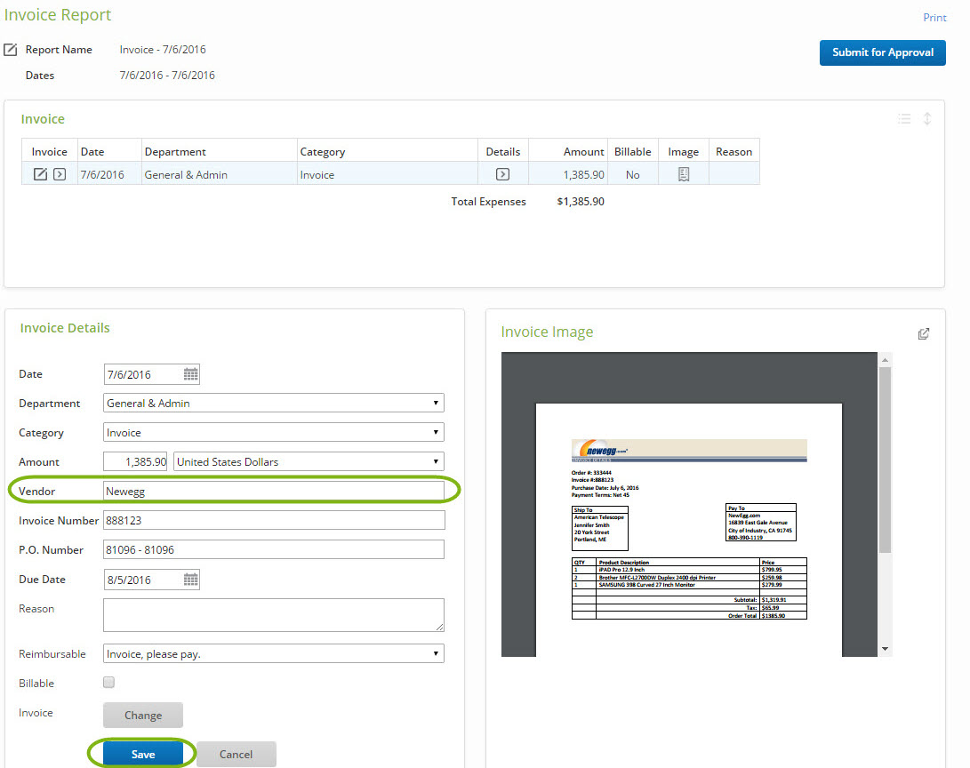Click the report name Invoice - 7/6/2016
Image resolution: width=970 pixels, height=768 pixels.
[x=163, y=50]
